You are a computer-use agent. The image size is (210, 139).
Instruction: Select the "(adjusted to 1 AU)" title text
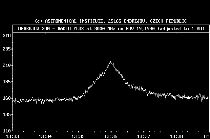pyautogui.click(x=181, y=29)
